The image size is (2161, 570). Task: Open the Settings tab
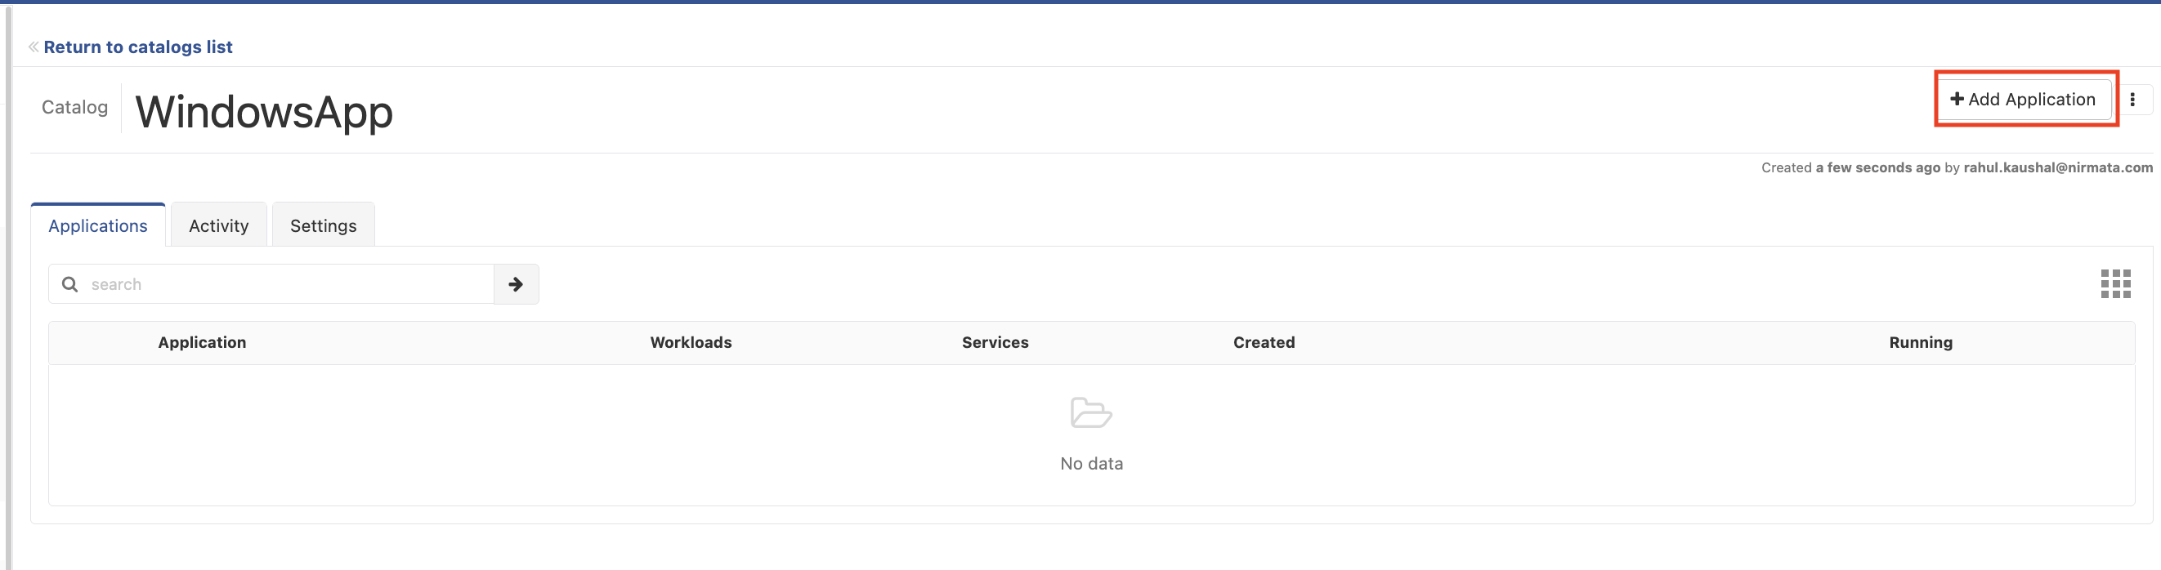323,225
